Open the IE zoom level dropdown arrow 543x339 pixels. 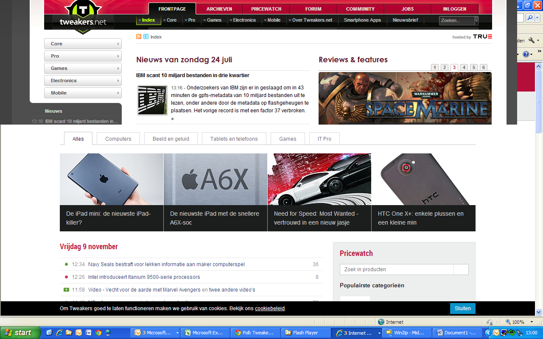click(532, 322)
